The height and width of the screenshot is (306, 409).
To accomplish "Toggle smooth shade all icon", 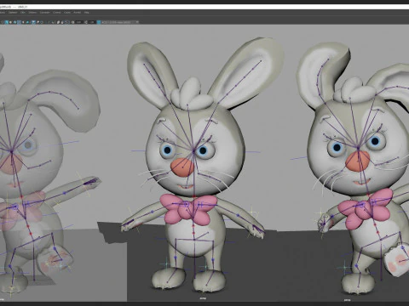I will click(7, 22).
